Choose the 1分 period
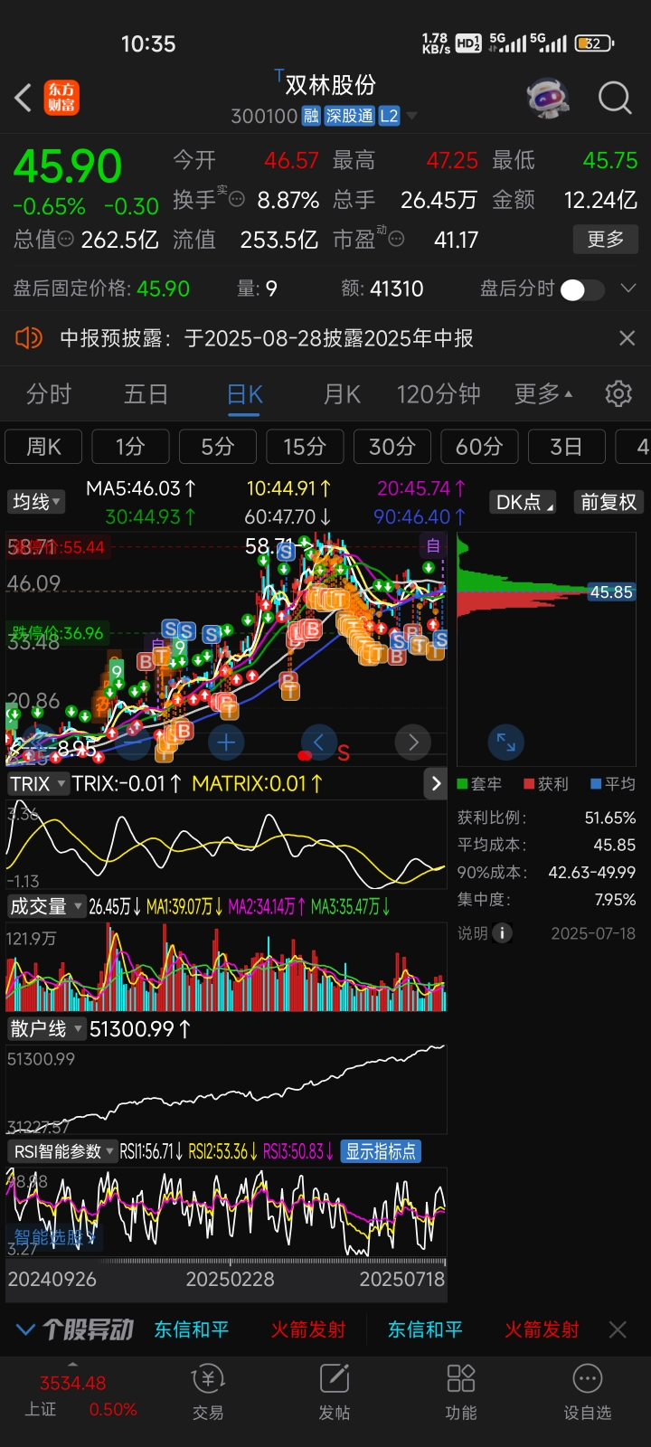The image size is (651, 1447). [x=130, y=447]
